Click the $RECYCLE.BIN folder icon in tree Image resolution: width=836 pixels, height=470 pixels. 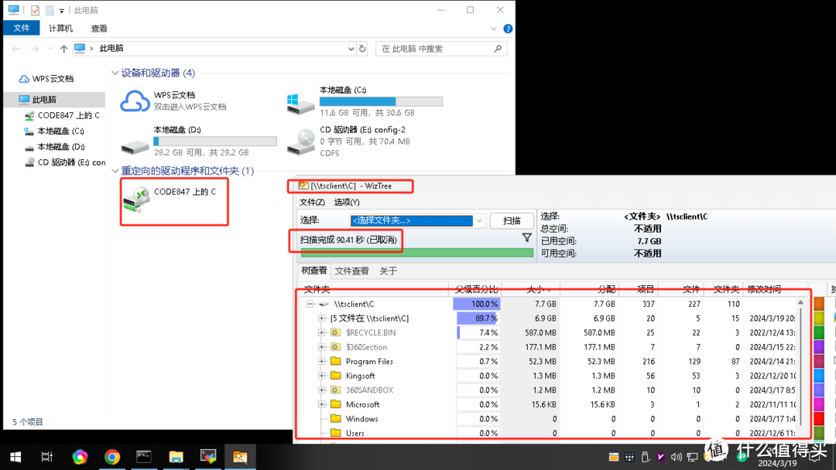335,332
